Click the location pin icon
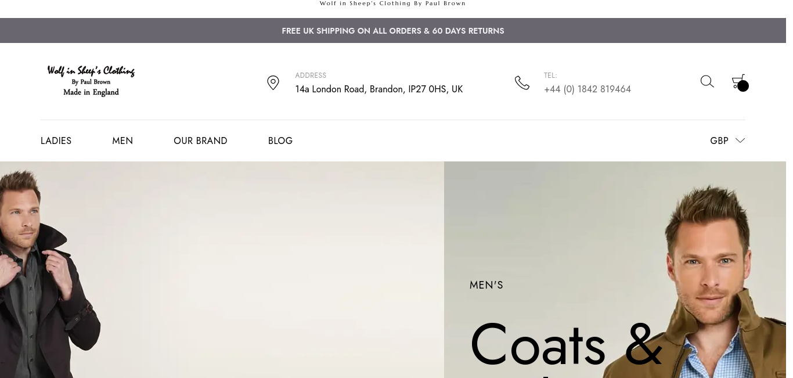The width and height of the screenshot is (793, 378). [x=273, y=82]
